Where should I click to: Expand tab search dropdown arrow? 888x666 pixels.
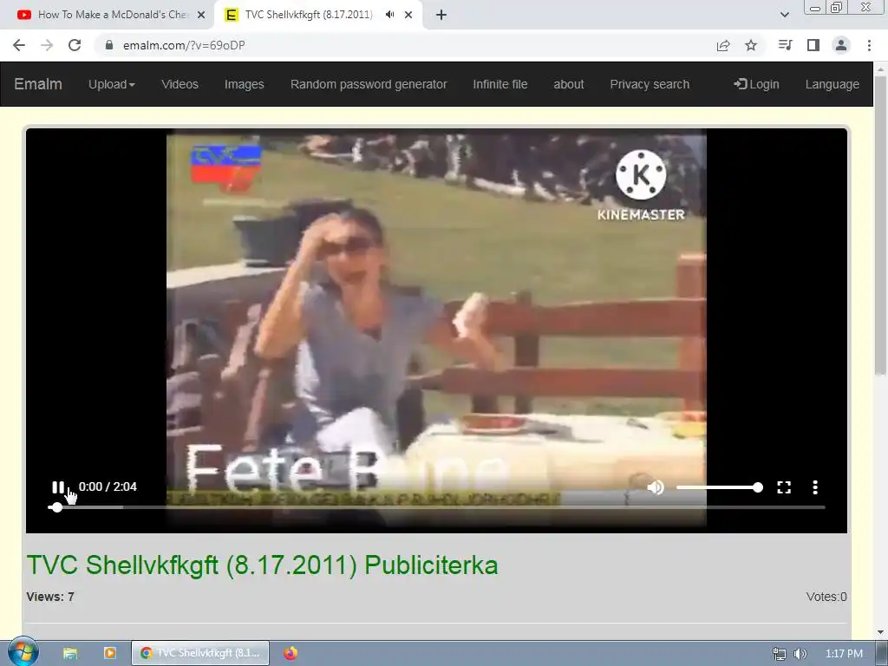[784, 15]
